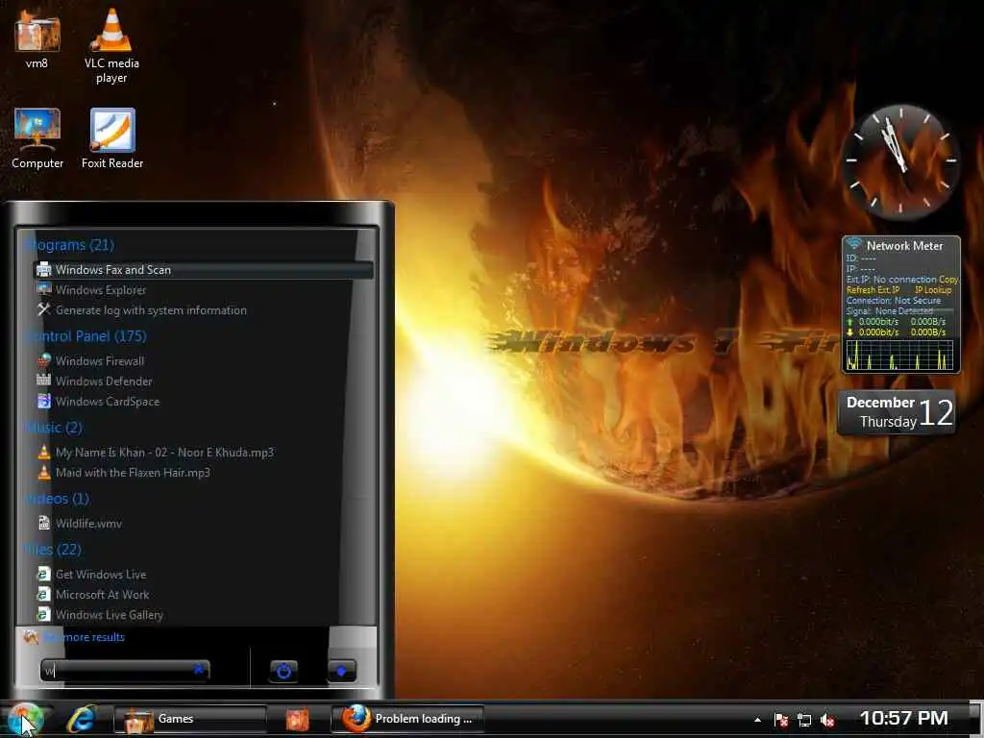Viewport: 984px width, 738px height.
Task: Switch to the Games taskbar window
Action: [x=189, y=719]
